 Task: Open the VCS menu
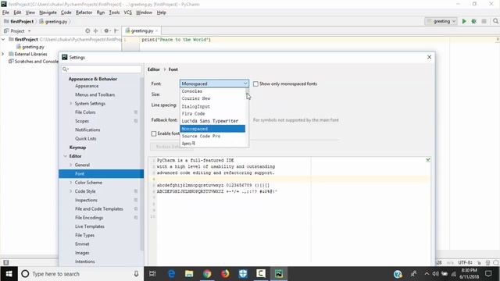point(127,12)
